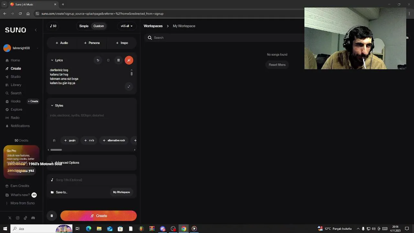
Task: Switch to Custom mode
Action: [x=99, y=26]
